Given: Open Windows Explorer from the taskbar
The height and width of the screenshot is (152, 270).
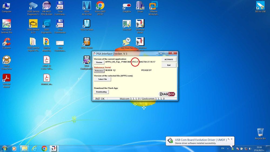Looking at the screenshot, I should point(25,148).
